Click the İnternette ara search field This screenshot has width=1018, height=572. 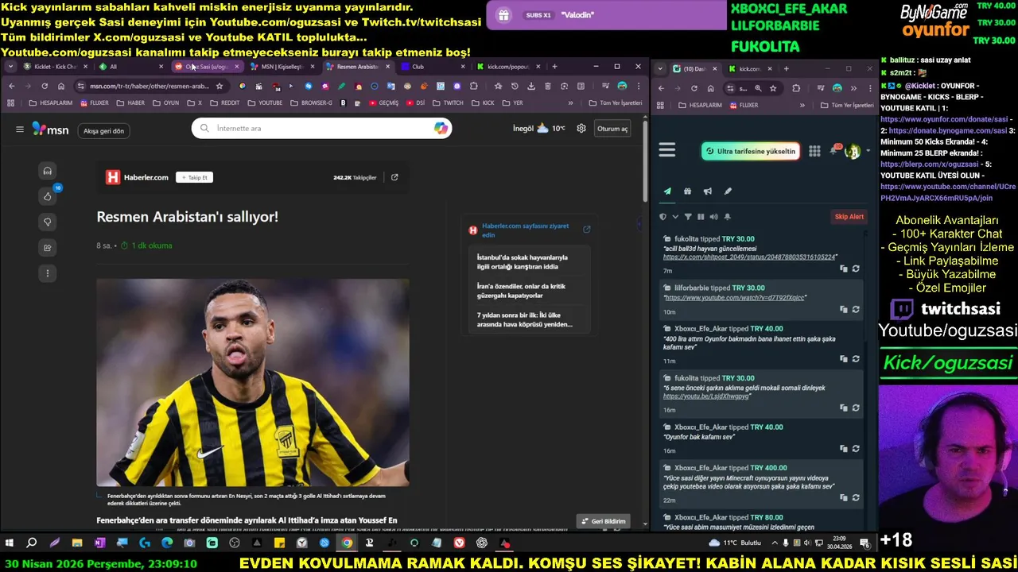coord(321,128)
